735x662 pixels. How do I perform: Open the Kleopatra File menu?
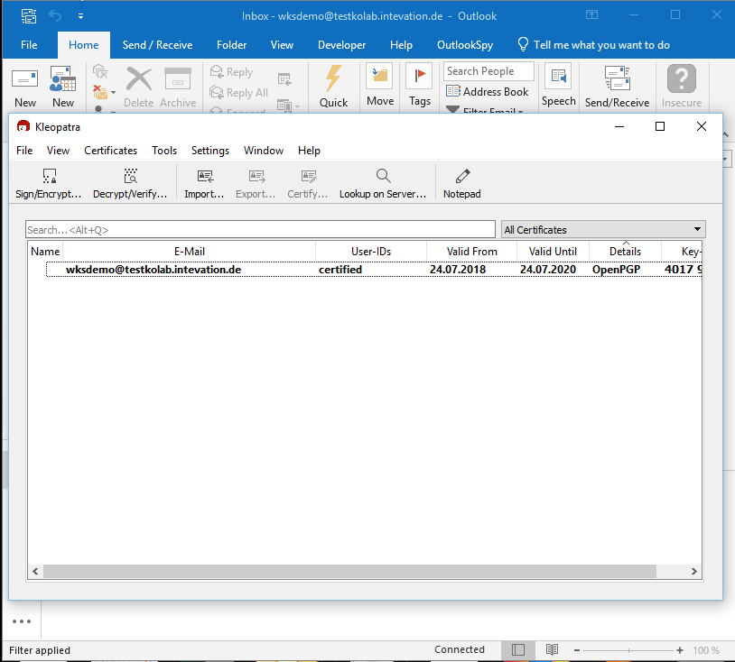click(24, 151)
